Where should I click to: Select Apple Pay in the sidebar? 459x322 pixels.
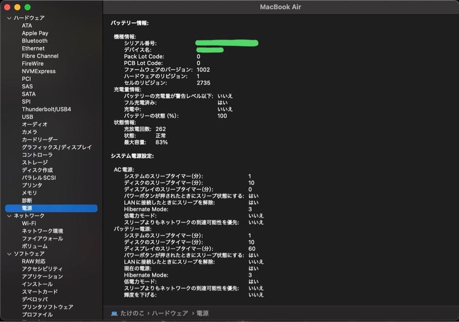click(x=35, y=33)
